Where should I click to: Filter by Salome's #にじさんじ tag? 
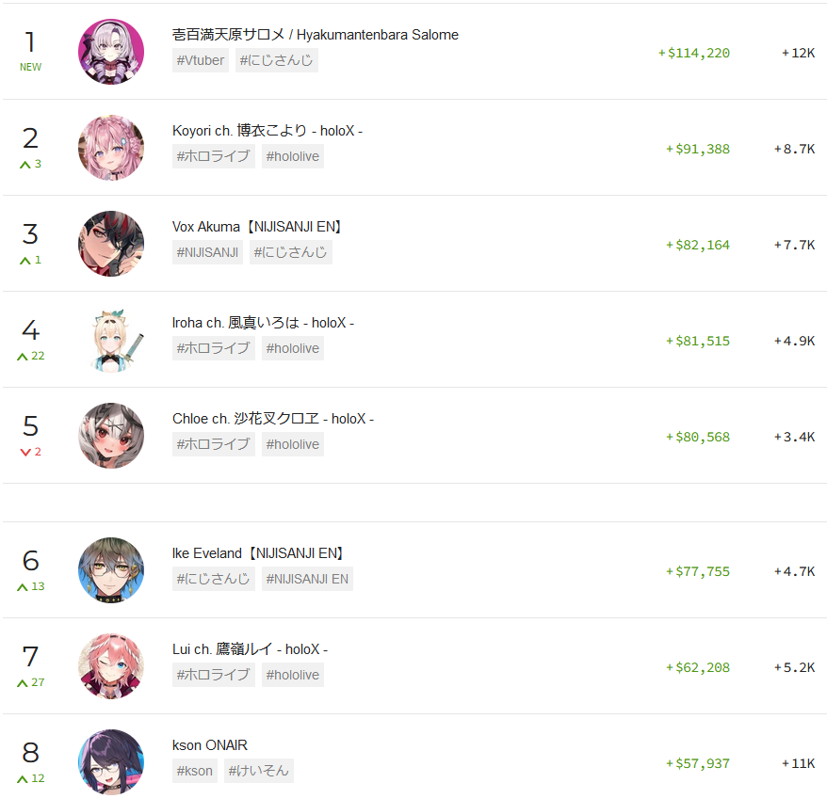[276, 60]
